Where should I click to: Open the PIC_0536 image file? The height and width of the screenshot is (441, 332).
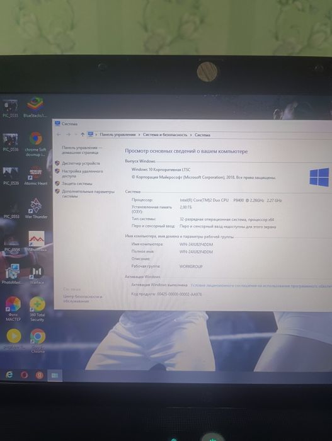click(11, 142)
